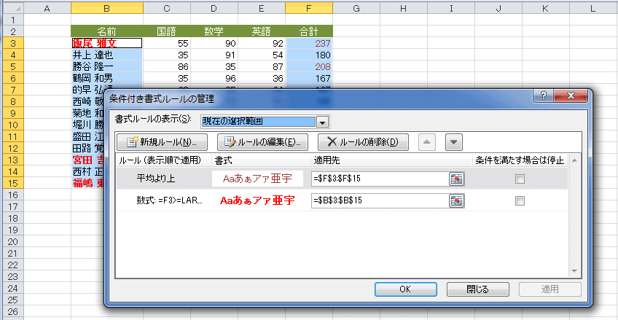Open the 書式ルールの表示 dropdown

[323, 122]
